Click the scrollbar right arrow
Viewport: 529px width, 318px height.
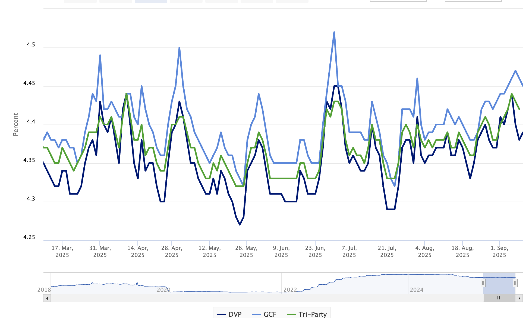[519, 298]
